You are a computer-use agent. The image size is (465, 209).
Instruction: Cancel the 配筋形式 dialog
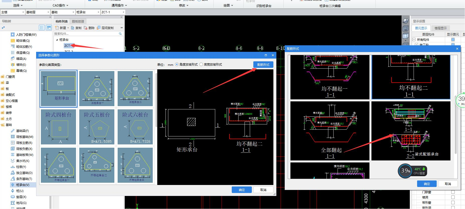coord(448,184)
